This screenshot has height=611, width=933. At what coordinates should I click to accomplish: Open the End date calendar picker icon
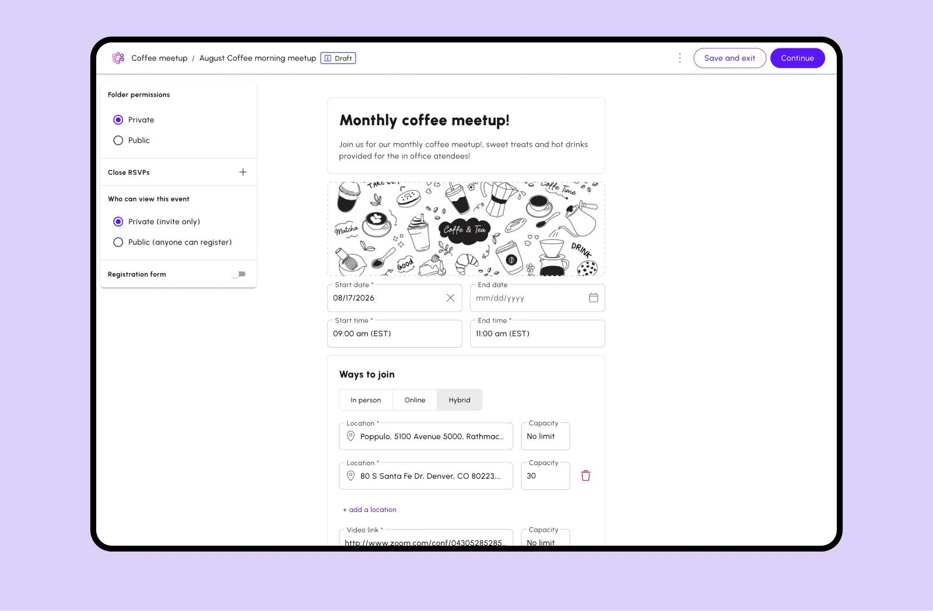coord(594,298)
